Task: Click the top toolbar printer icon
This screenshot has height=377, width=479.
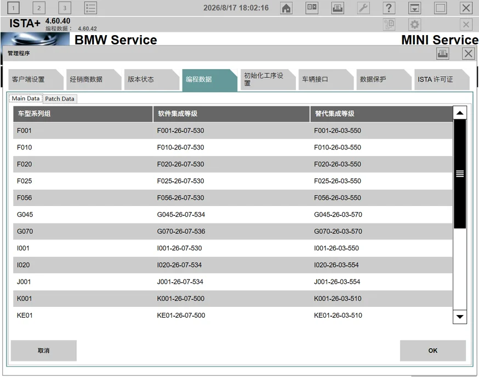Action: 338,8
